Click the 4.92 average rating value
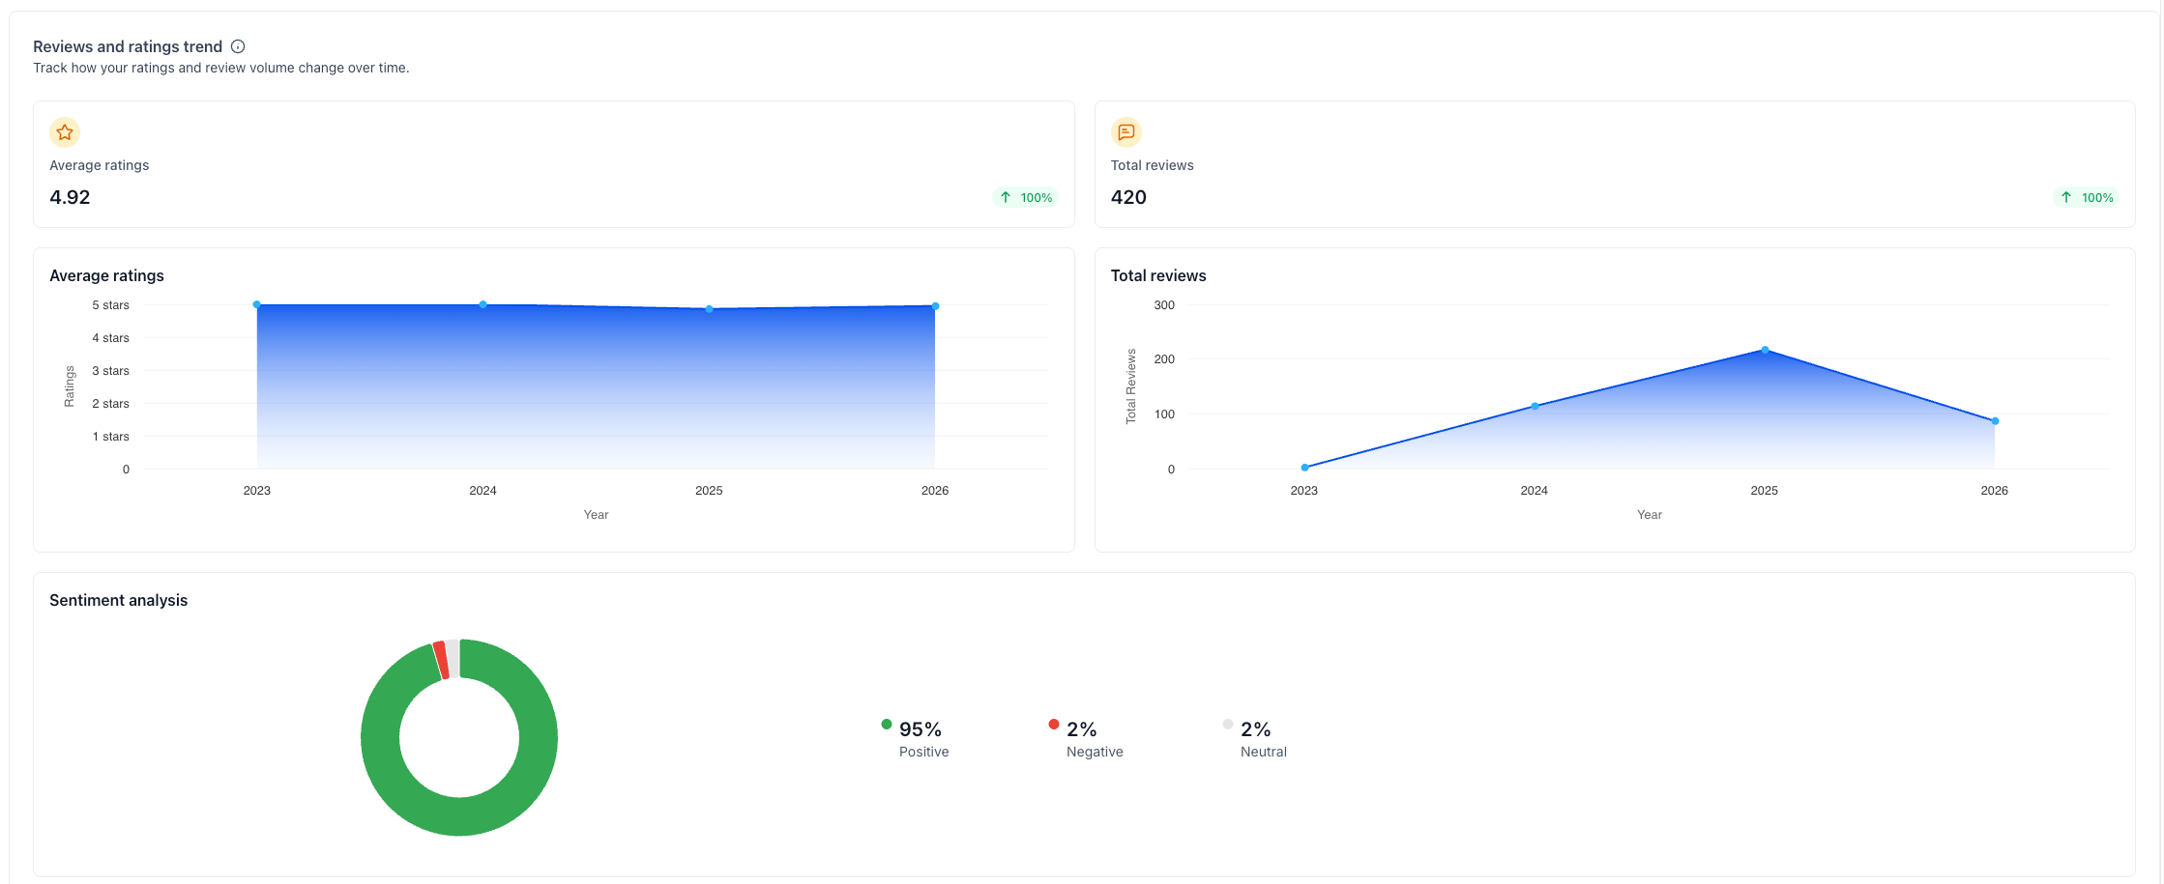 [x=70, y=197]
